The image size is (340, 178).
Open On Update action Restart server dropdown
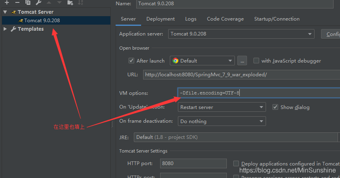click(222, 107)
